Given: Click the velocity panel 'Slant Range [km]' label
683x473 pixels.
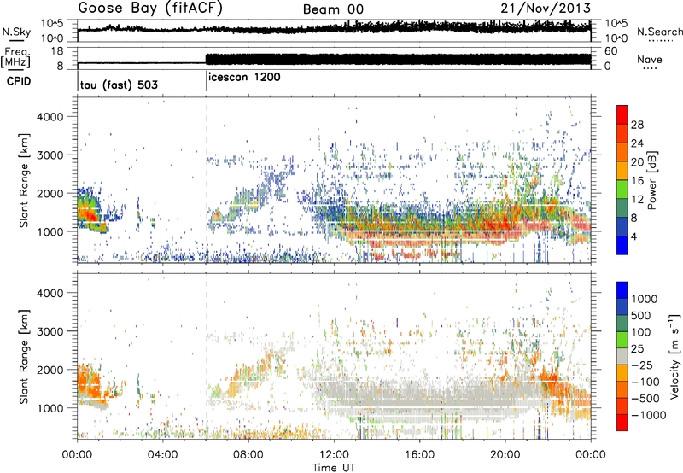Looking at the screenshot, I should (25, 356).
